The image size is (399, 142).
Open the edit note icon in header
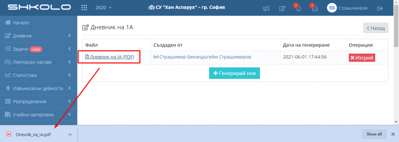pyautogui.click(x=282, y=9)
